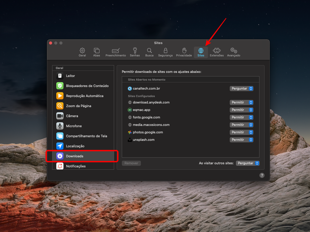Open the Geral preferences tab
Viewport: 310px width, 232px height.
[x=82, y=52]
